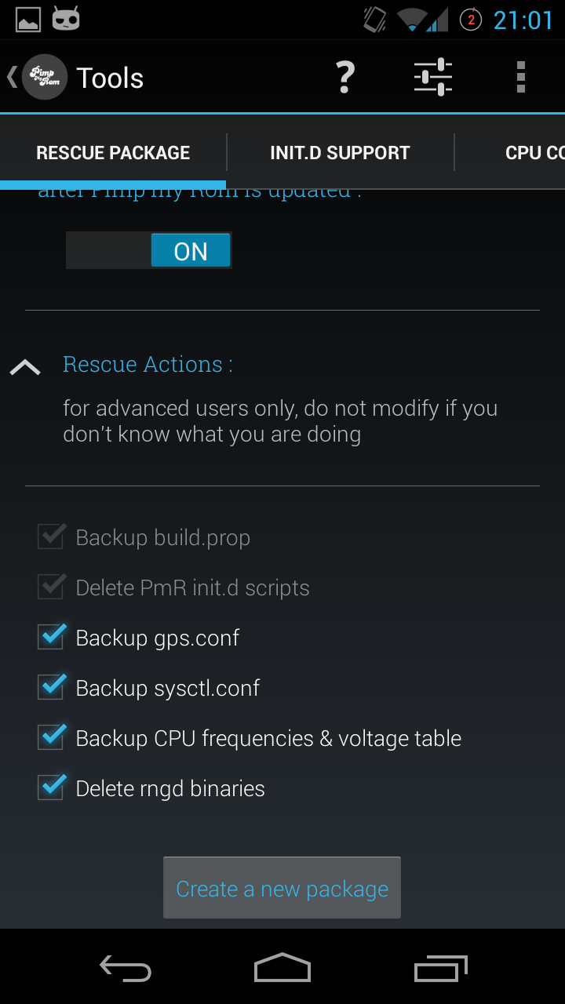This screenshot has width=565, height=1004.
Task: Uncheck Delete rngd binaries checkbox
Action: [x=52, y=788]
